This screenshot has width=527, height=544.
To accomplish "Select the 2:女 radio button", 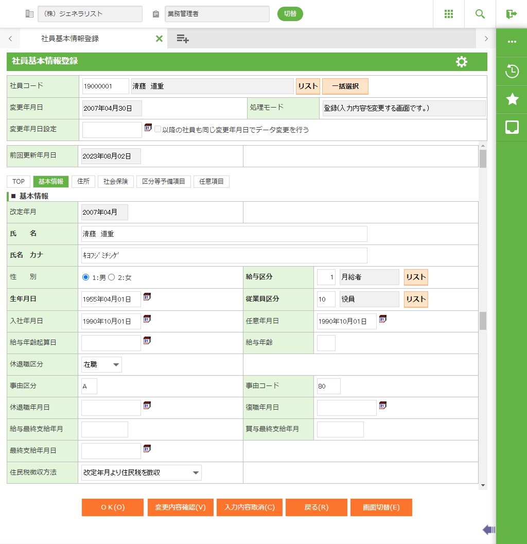I will click(111, 277).
